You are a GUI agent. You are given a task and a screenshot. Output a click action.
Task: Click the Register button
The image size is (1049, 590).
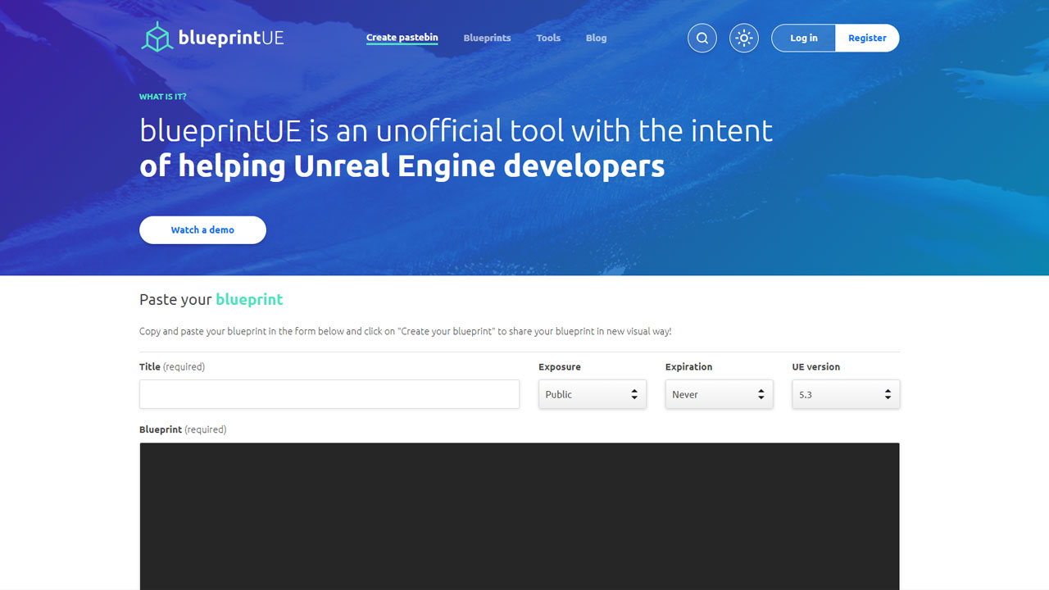point(867,38)
